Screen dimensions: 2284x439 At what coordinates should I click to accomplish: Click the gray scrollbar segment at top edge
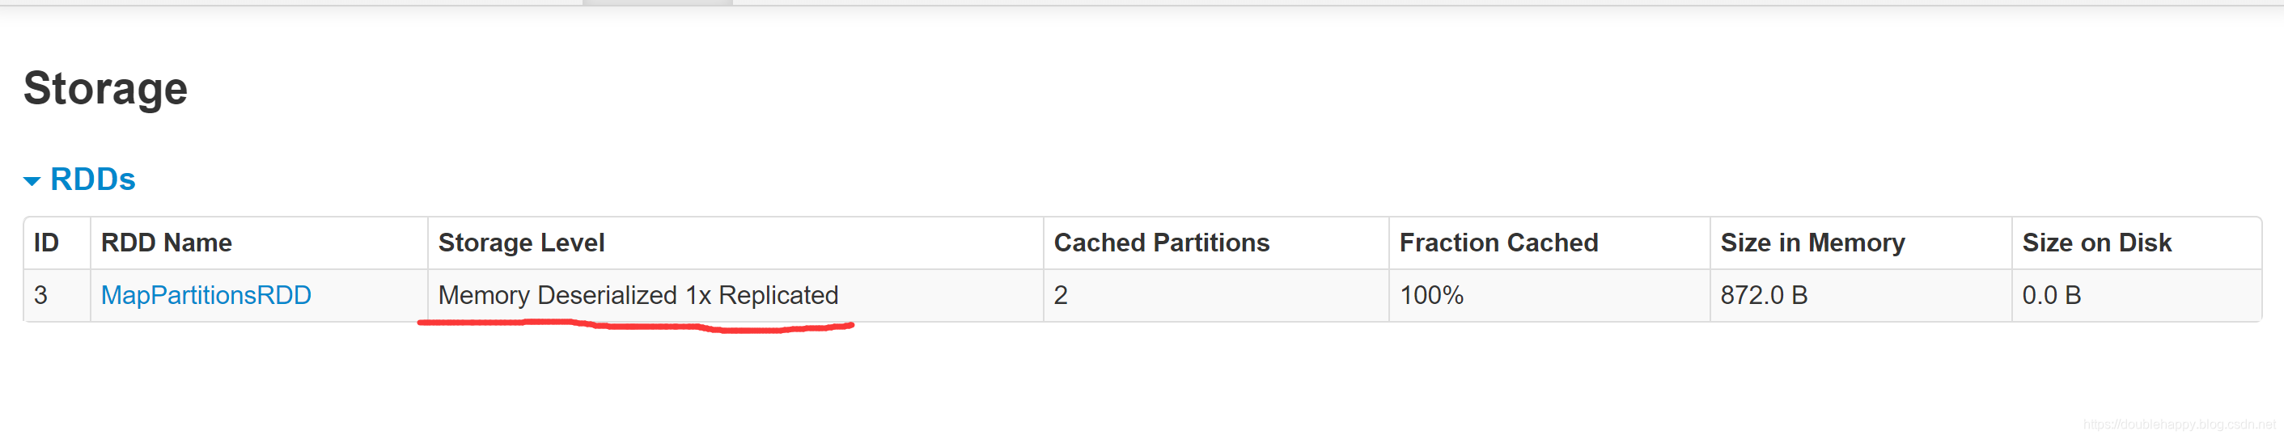(x=657, y=2)
